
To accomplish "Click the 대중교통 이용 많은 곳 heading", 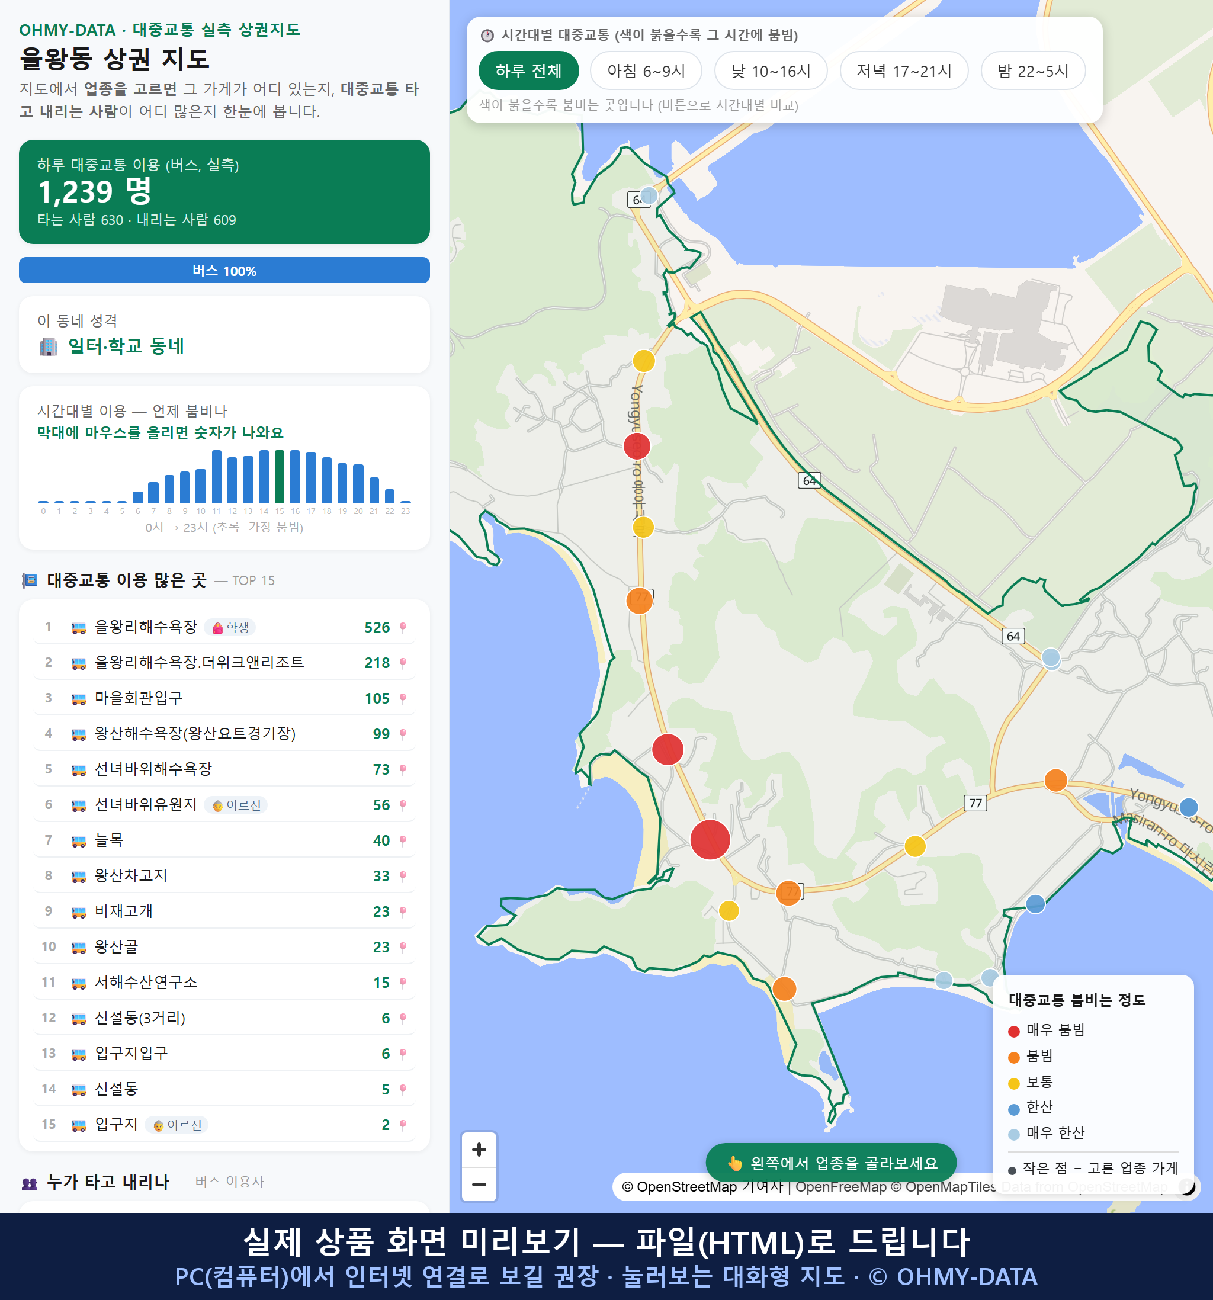I will pos(127,580).
